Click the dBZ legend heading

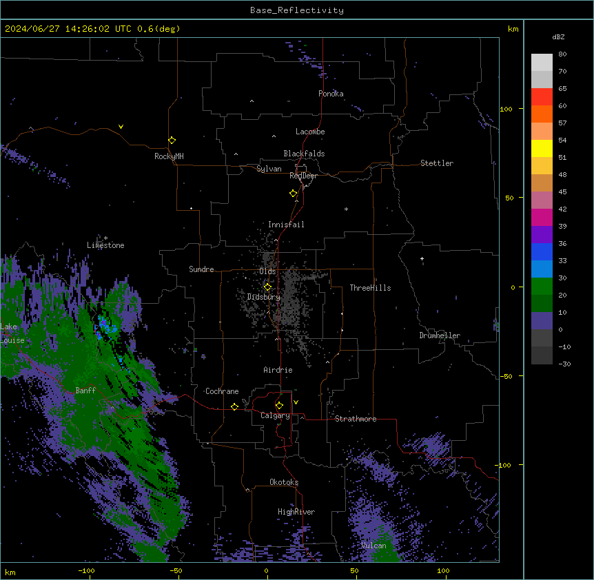(558, 37)
